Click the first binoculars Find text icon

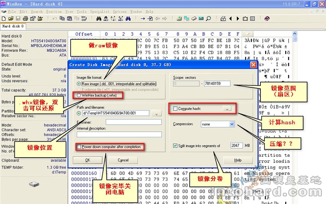[99, 19]
